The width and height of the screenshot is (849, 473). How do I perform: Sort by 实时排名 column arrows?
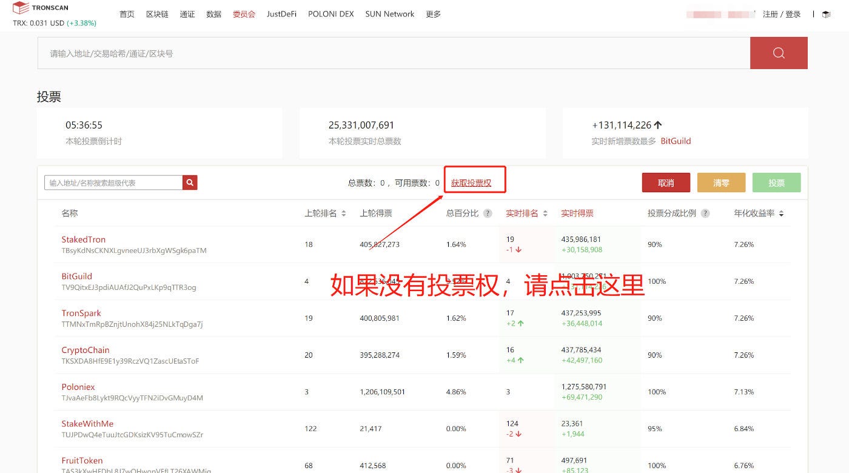tap(545, 213)
